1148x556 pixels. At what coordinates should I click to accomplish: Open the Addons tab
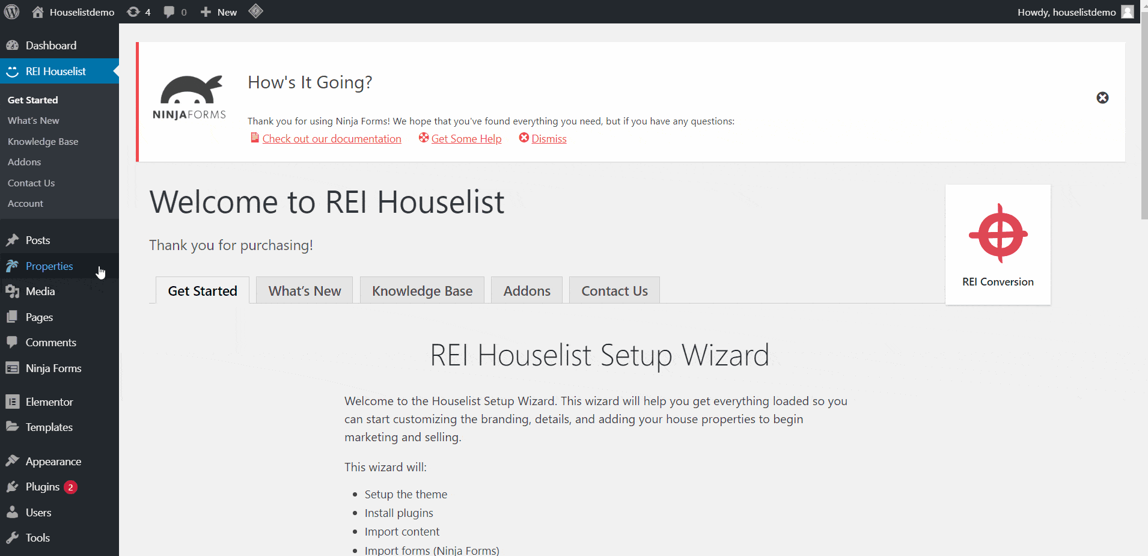click(527, 290)
